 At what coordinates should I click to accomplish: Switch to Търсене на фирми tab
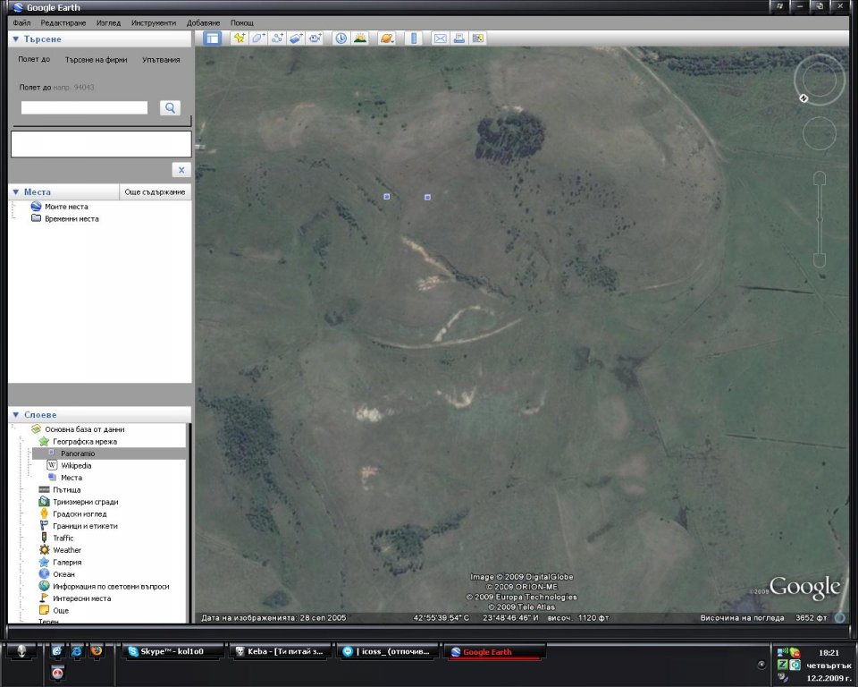click(x=97, y=60)
